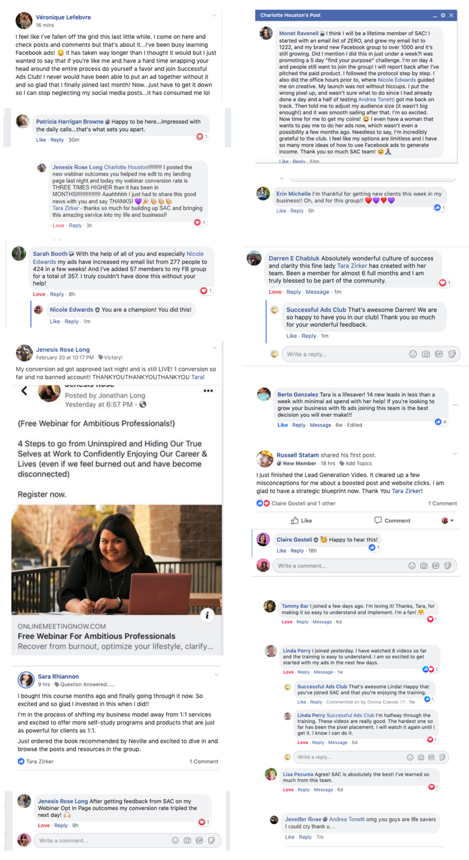The width and height of the screenshot is (469, 860).
Task: Open the Free Webinar For Ambitious Professionals link
Action: click(96, 636)
